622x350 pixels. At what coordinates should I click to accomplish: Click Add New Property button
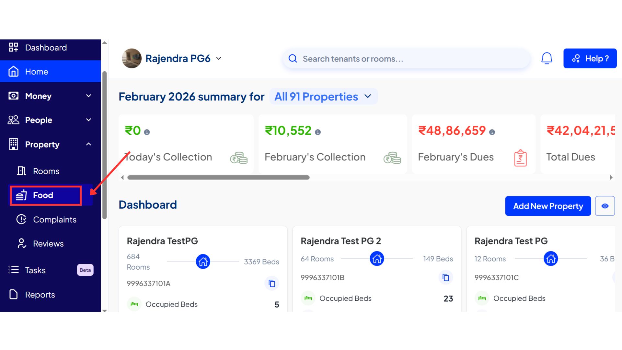[x=548, y=206]
